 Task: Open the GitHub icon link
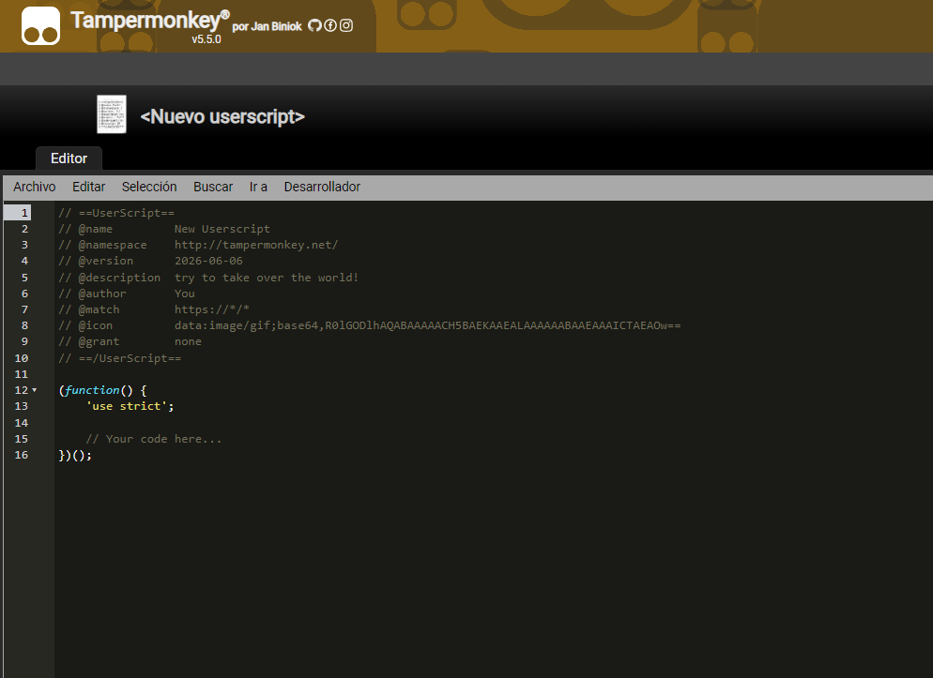click(314, 25)
